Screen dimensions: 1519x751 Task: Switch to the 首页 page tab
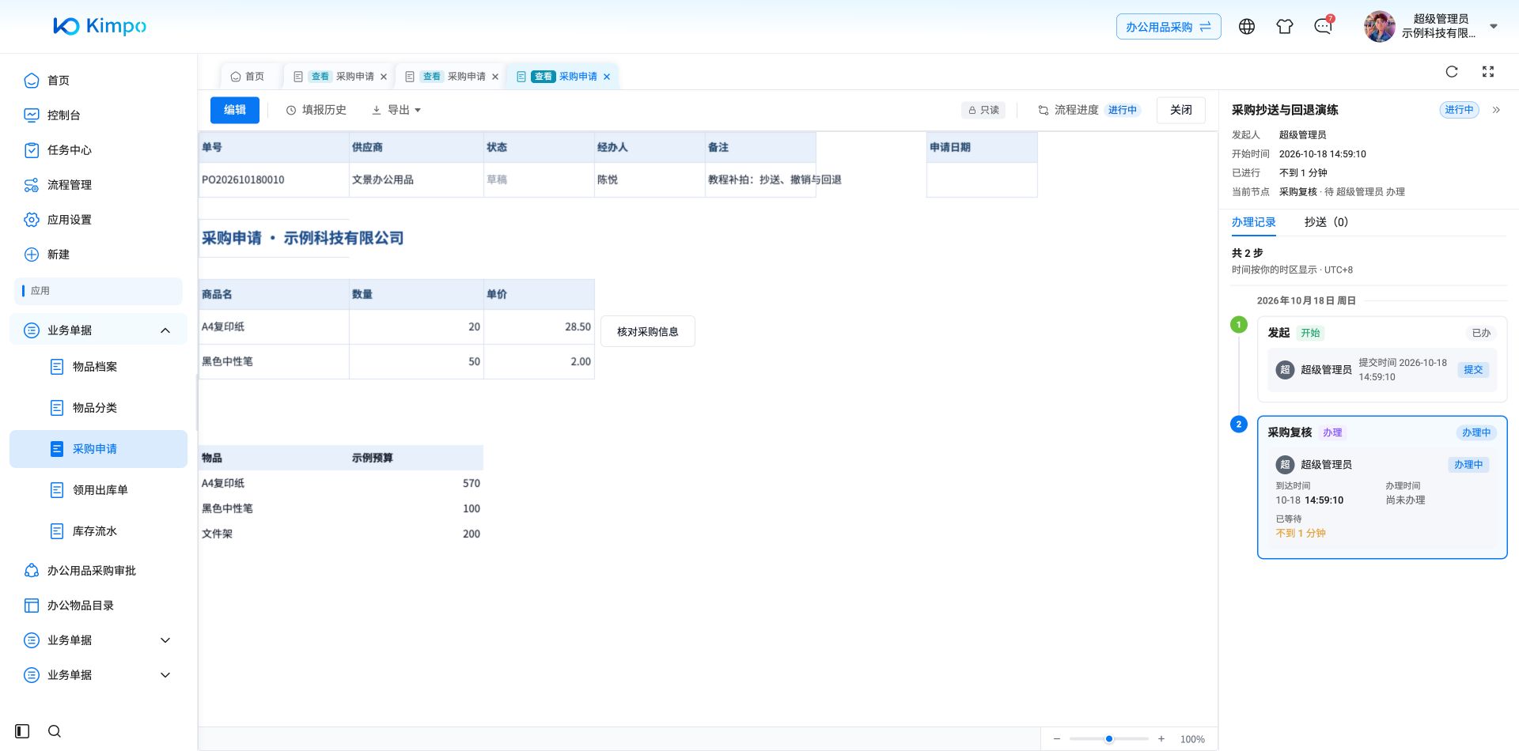pyautogui.click(x=248, y=77)
